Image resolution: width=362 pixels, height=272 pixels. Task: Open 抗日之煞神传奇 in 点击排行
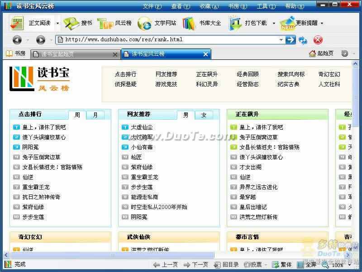(41, 197)
